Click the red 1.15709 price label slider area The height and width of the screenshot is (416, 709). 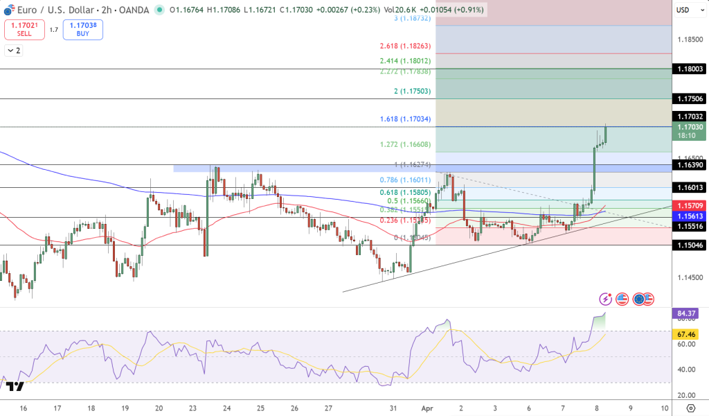(x=690, y=205)
